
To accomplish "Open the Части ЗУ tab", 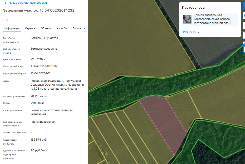I will click(62, 28).
